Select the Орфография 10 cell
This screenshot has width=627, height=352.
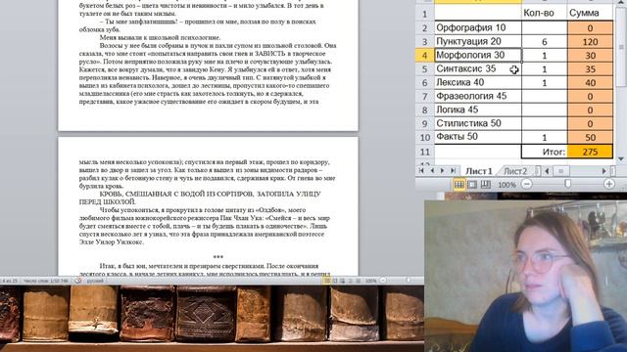478,27
